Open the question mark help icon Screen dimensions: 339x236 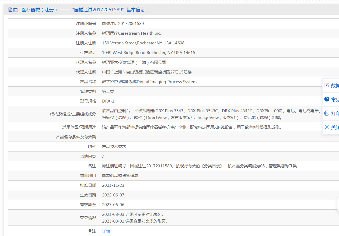click(327, 99)
